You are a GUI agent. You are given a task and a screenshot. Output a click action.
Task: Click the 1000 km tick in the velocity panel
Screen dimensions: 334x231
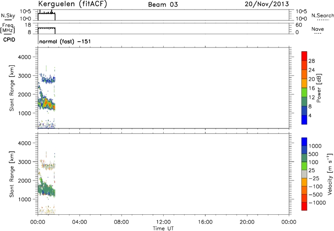click(25, 199)
